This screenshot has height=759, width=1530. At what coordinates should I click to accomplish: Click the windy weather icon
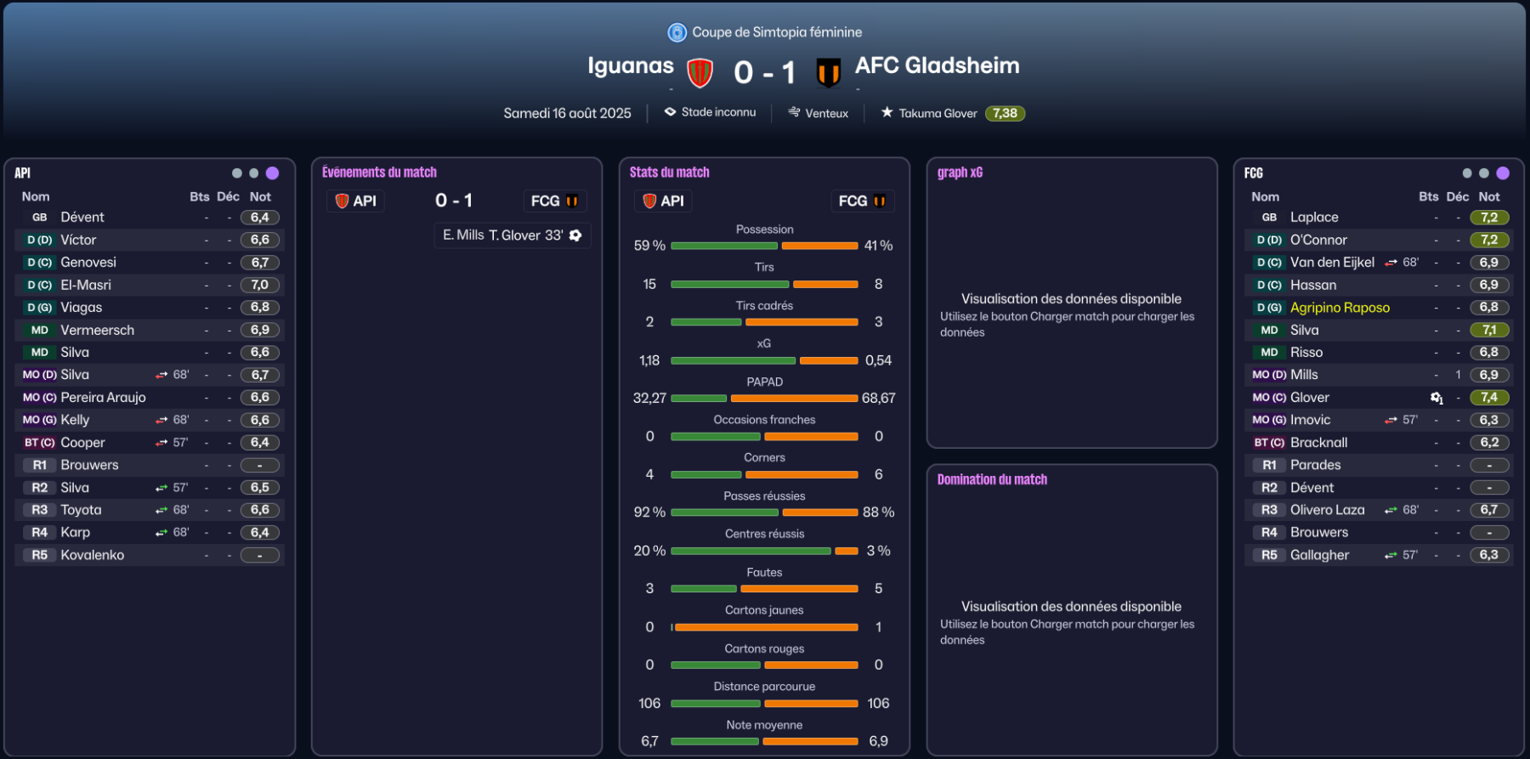(x=794, y=112)
